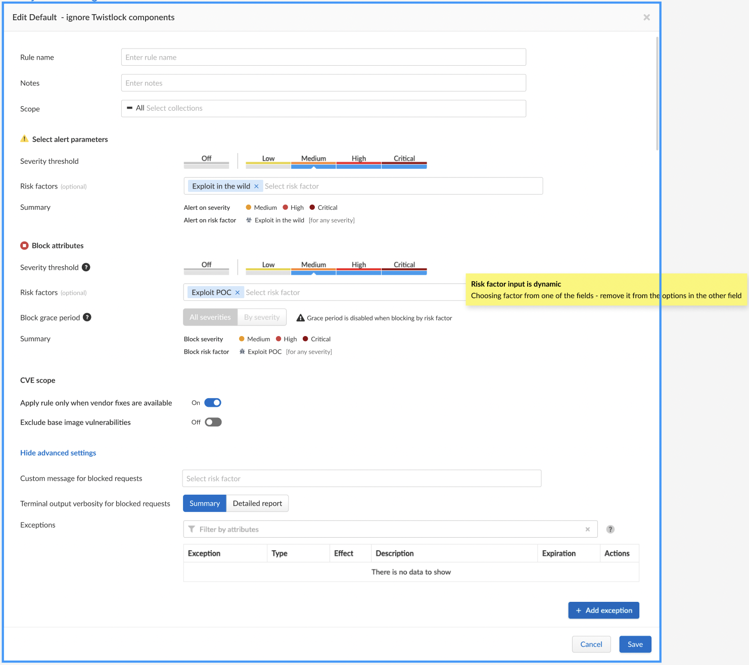
Task: Focus the Notes input field
Action: (323, 83)
